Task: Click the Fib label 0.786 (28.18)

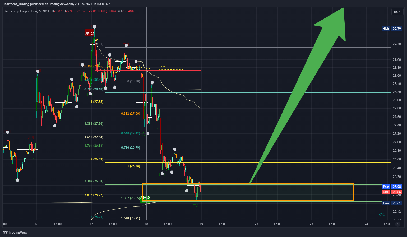Action: pyautogui.click(x=94, y=89)
